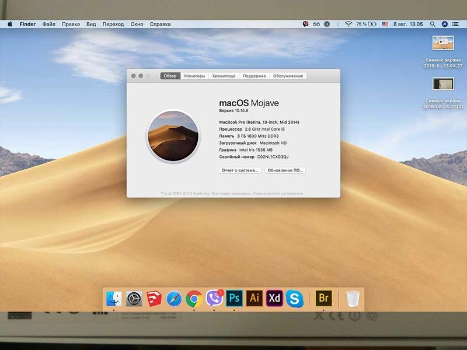This screenshot has height=350, width=467.
Task: Launch Photoshop from the Dock
Action: point(235,298)
